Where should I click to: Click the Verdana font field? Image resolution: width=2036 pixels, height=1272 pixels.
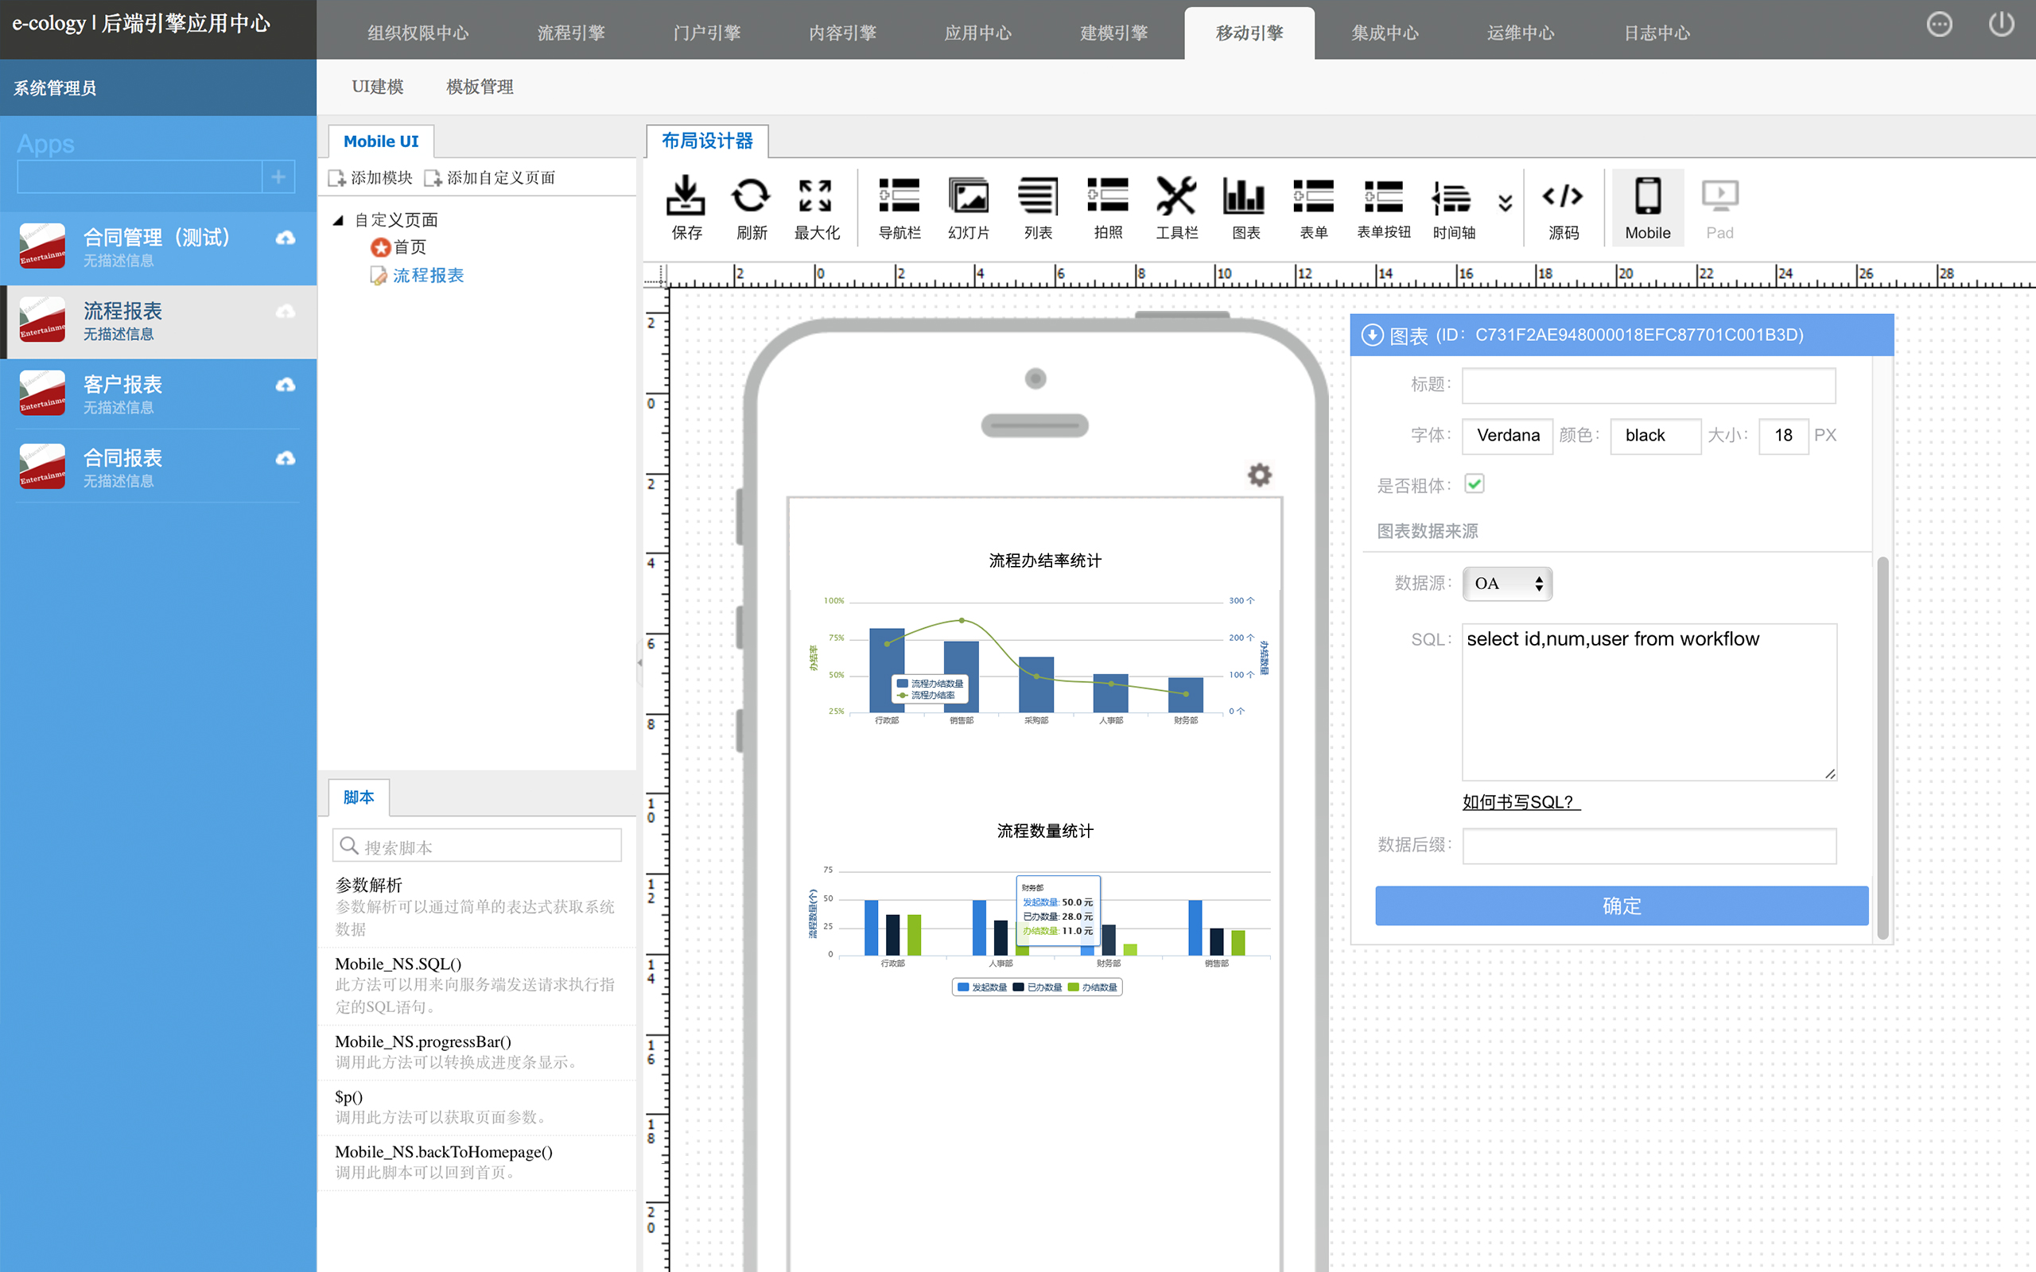tap(1508, 436)
